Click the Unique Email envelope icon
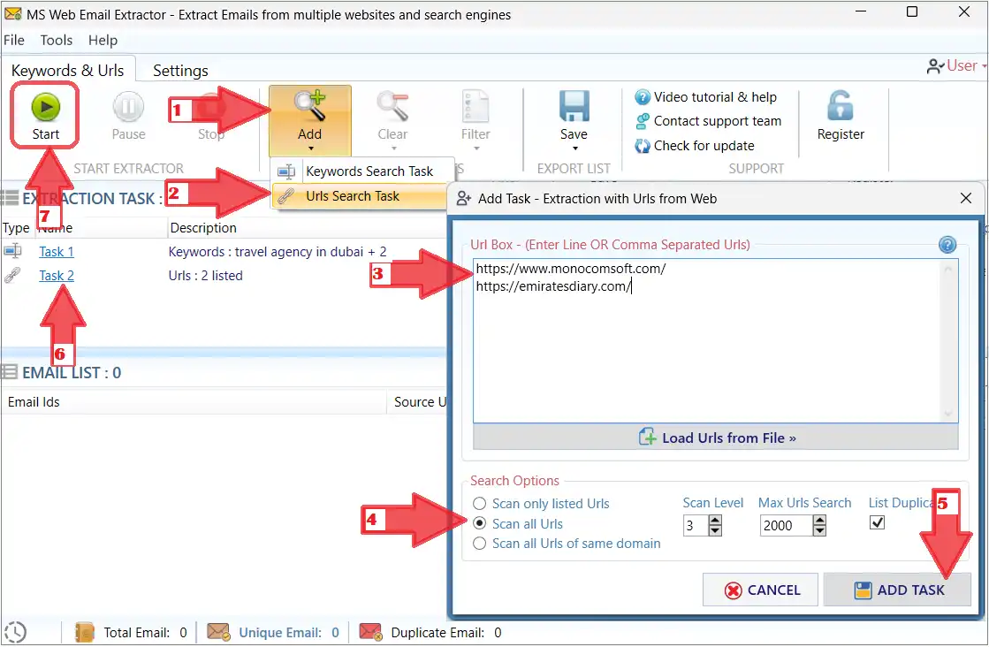The width and height of the screenshot is (989, 647). (x=218, y=631)
